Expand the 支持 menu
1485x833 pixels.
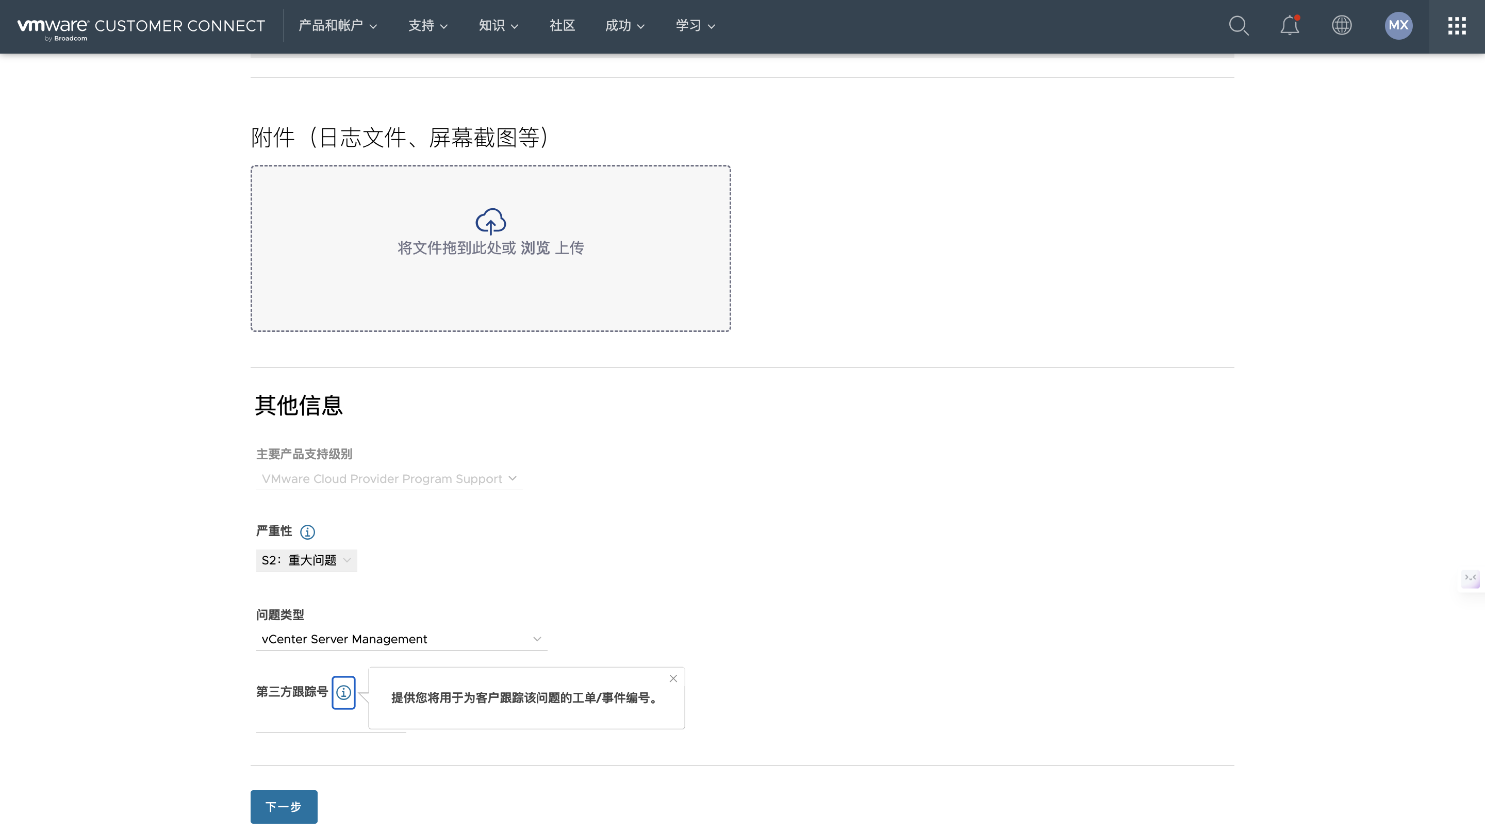point(428,26)
